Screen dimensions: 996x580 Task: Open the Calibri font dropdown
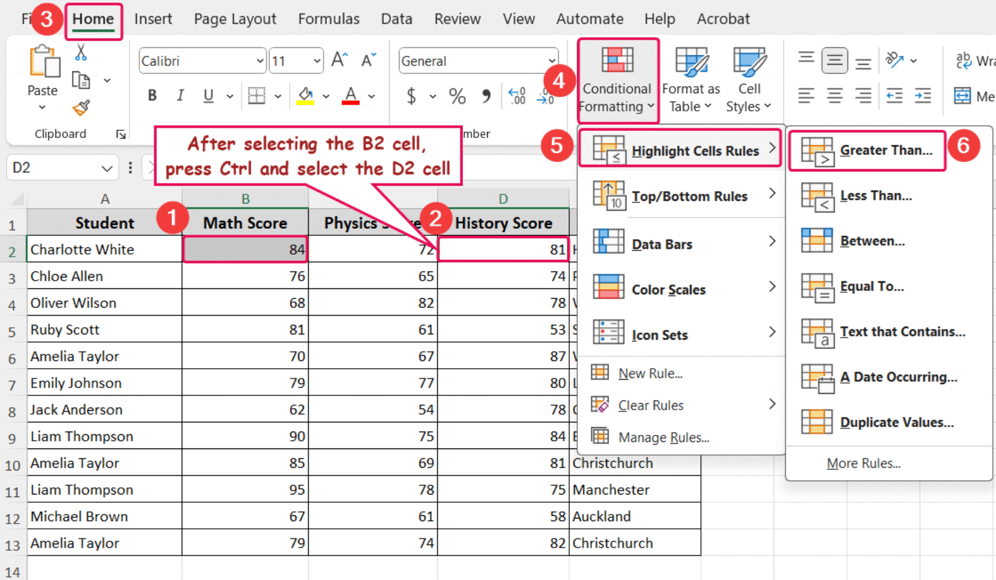pos(202,60)
